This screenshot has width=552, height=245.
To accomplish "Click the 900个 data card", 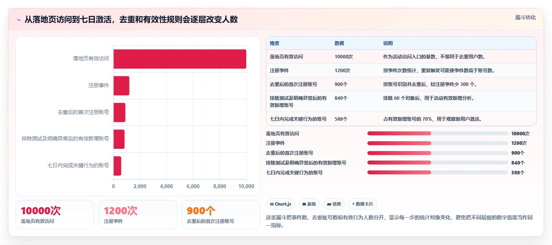I will (221, 215).
